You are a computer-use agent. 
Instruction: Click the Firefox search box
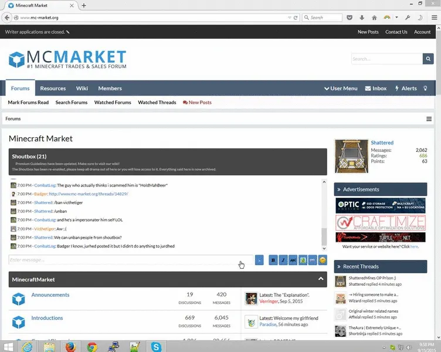322,18
